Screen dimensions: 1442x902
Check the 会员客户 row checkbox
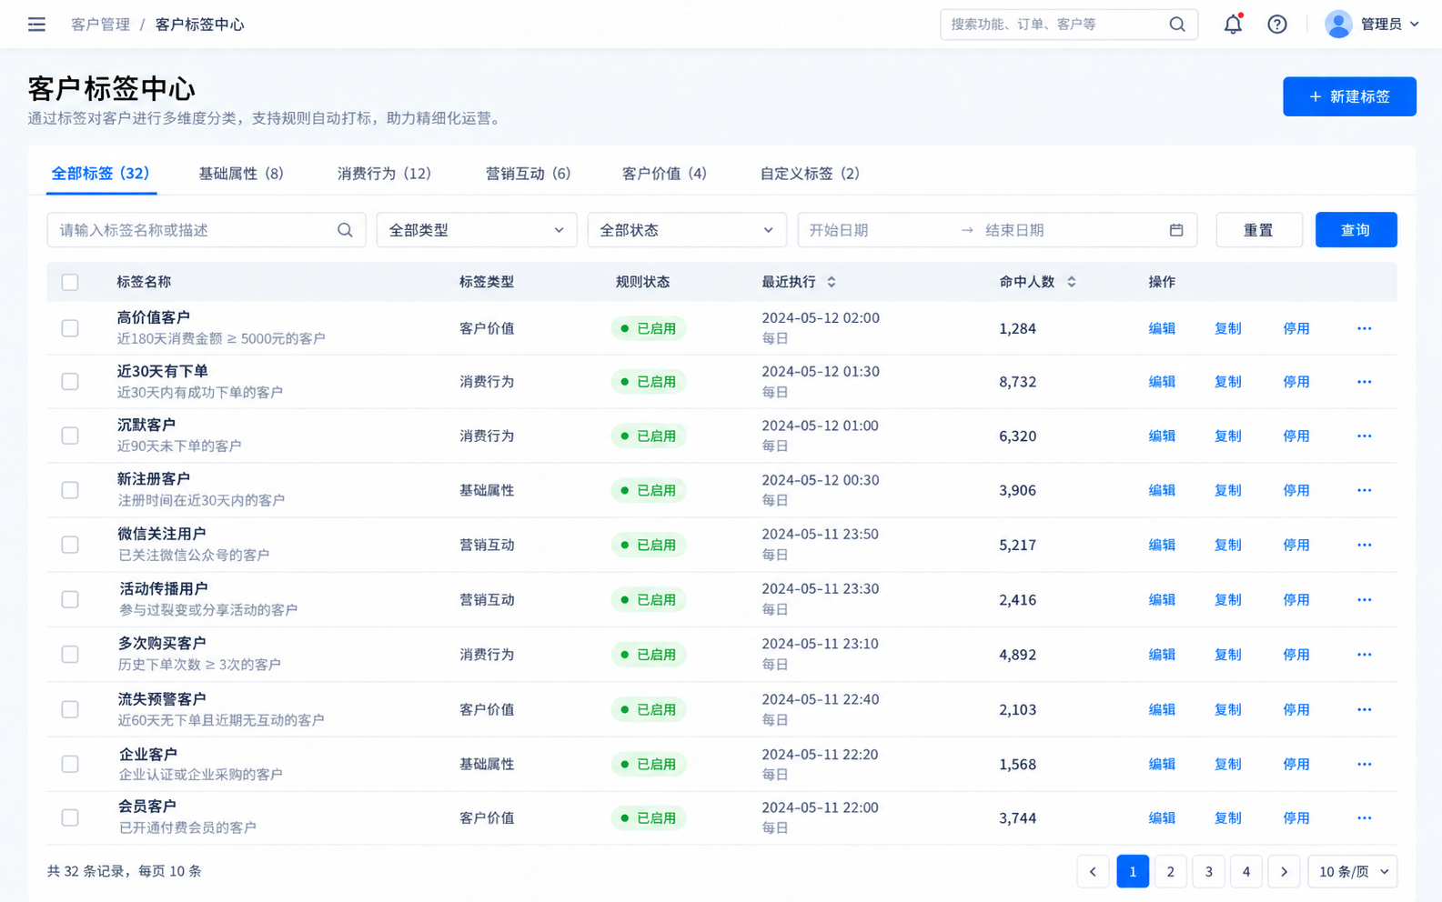[70, 818]
